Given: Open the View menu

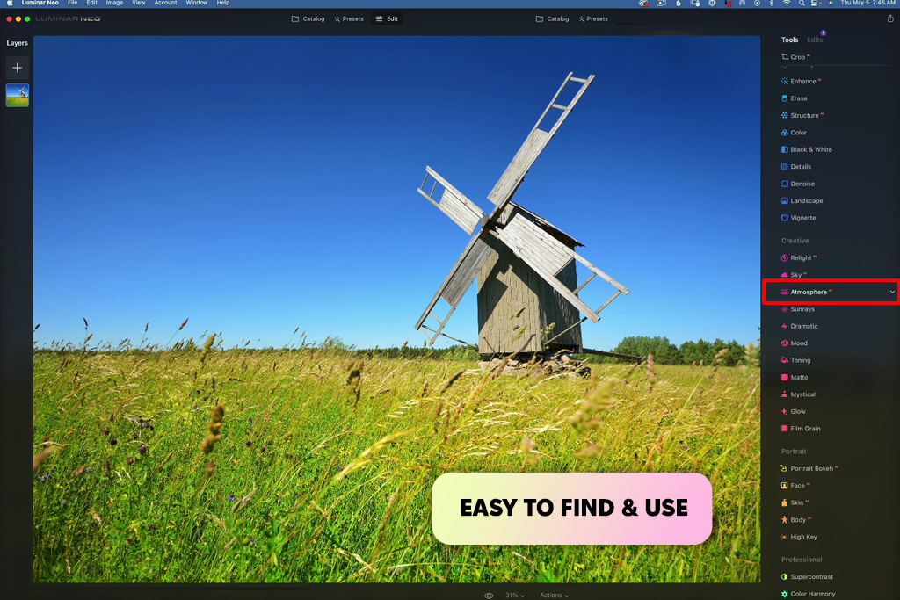Looking at the screenshot, I should (138, 3).
